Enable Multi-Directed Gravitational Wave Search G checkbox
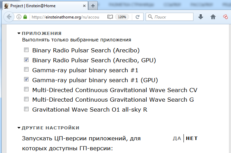231x153 pixels. click(x=27, y=99)
